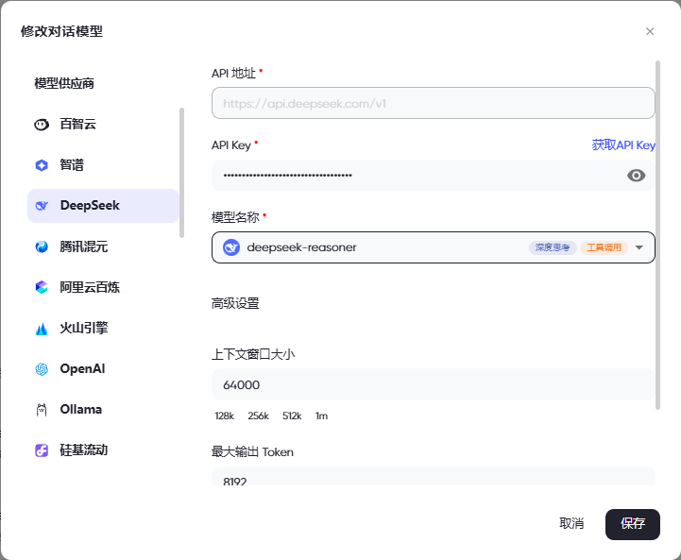
Task: Click the 获取API Key link
Action: click(x=623, y=145)
